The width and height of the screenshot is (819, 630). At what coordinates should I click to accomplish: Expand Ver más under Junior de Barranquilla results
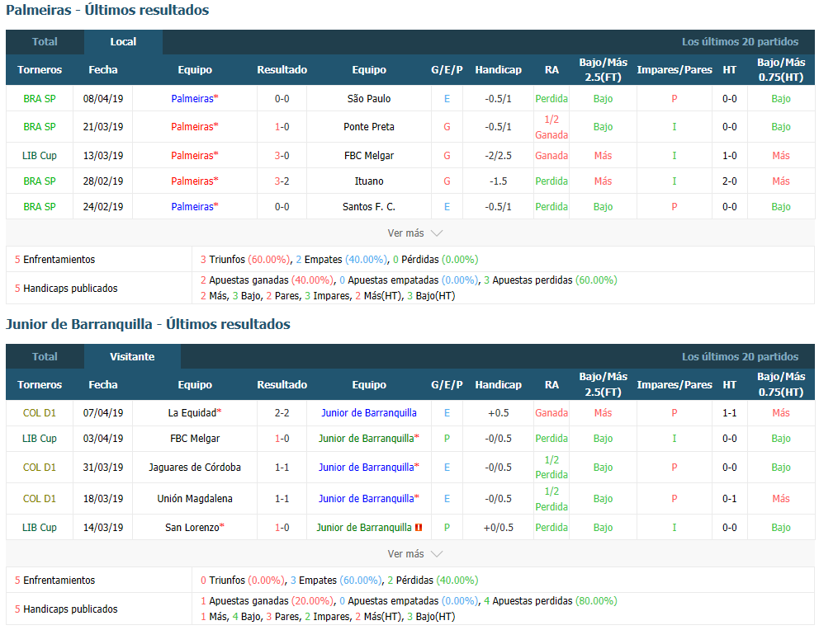414,554
